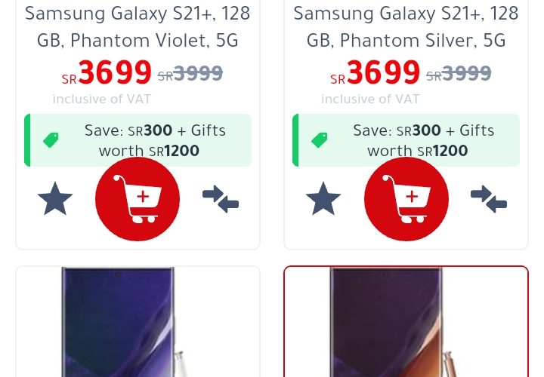Click the Violet card's Save SR300 + Gifts banner
The image size is (544, 377).
pyautogui.click(x=138, y=140)
